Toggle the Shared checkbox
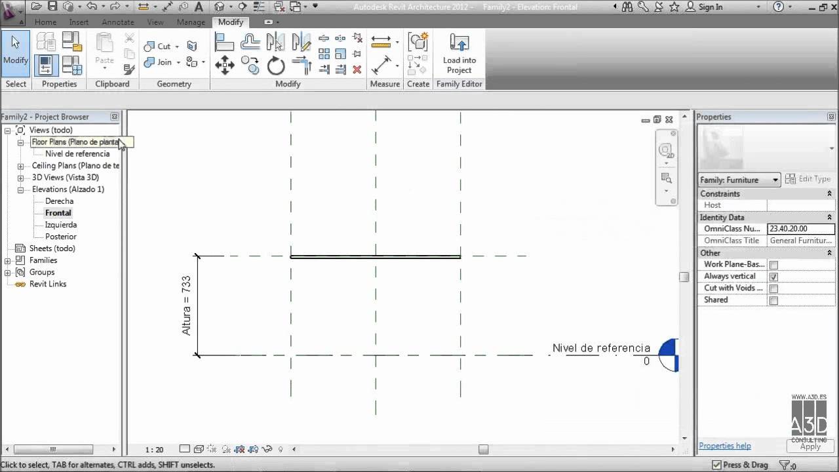 (773, 300)
